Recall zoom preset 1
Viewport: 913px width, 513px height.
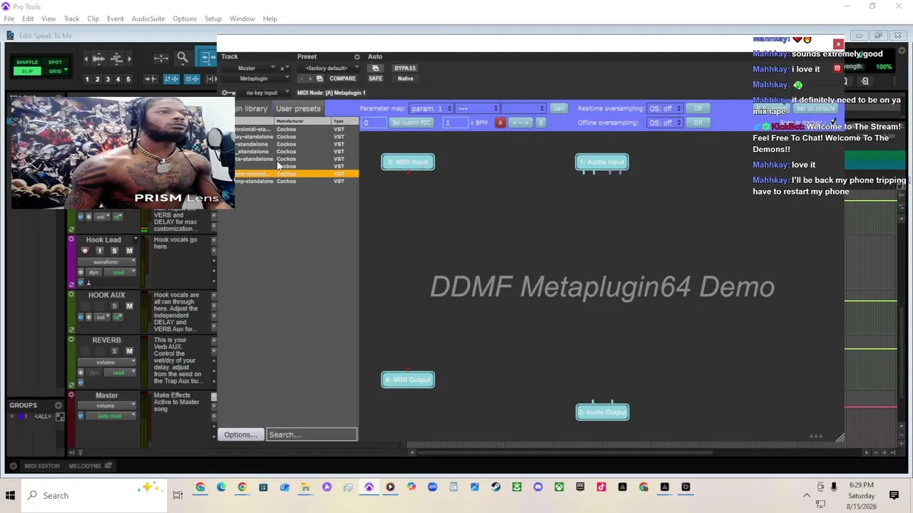[x=87, y=79]
